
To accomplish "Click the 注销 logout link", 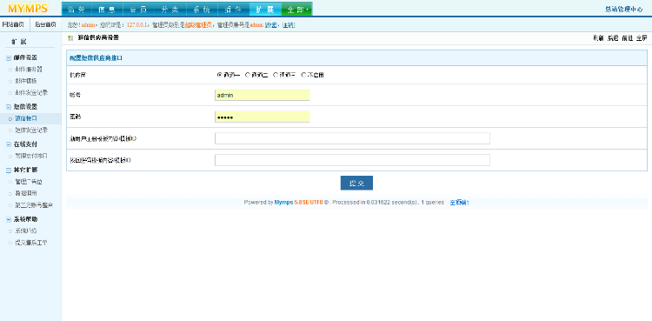I will click(288, 25).
